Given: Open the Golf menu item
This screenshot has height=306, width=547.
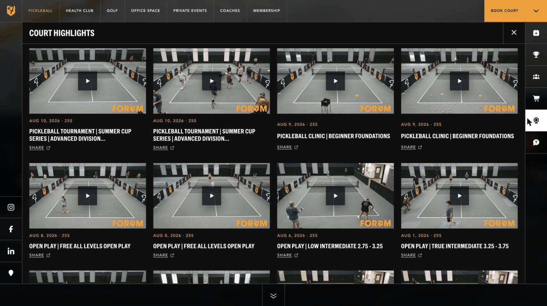Looking at the screenshot, I should (112, 11).
